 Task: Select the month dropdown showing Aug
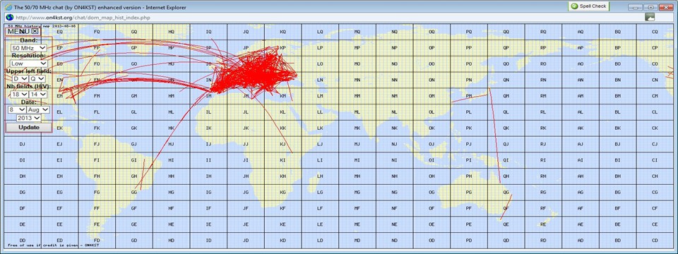(x=38, y=110)
